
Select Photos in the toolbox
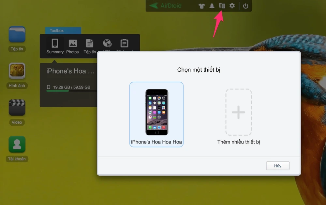[72, 46]
